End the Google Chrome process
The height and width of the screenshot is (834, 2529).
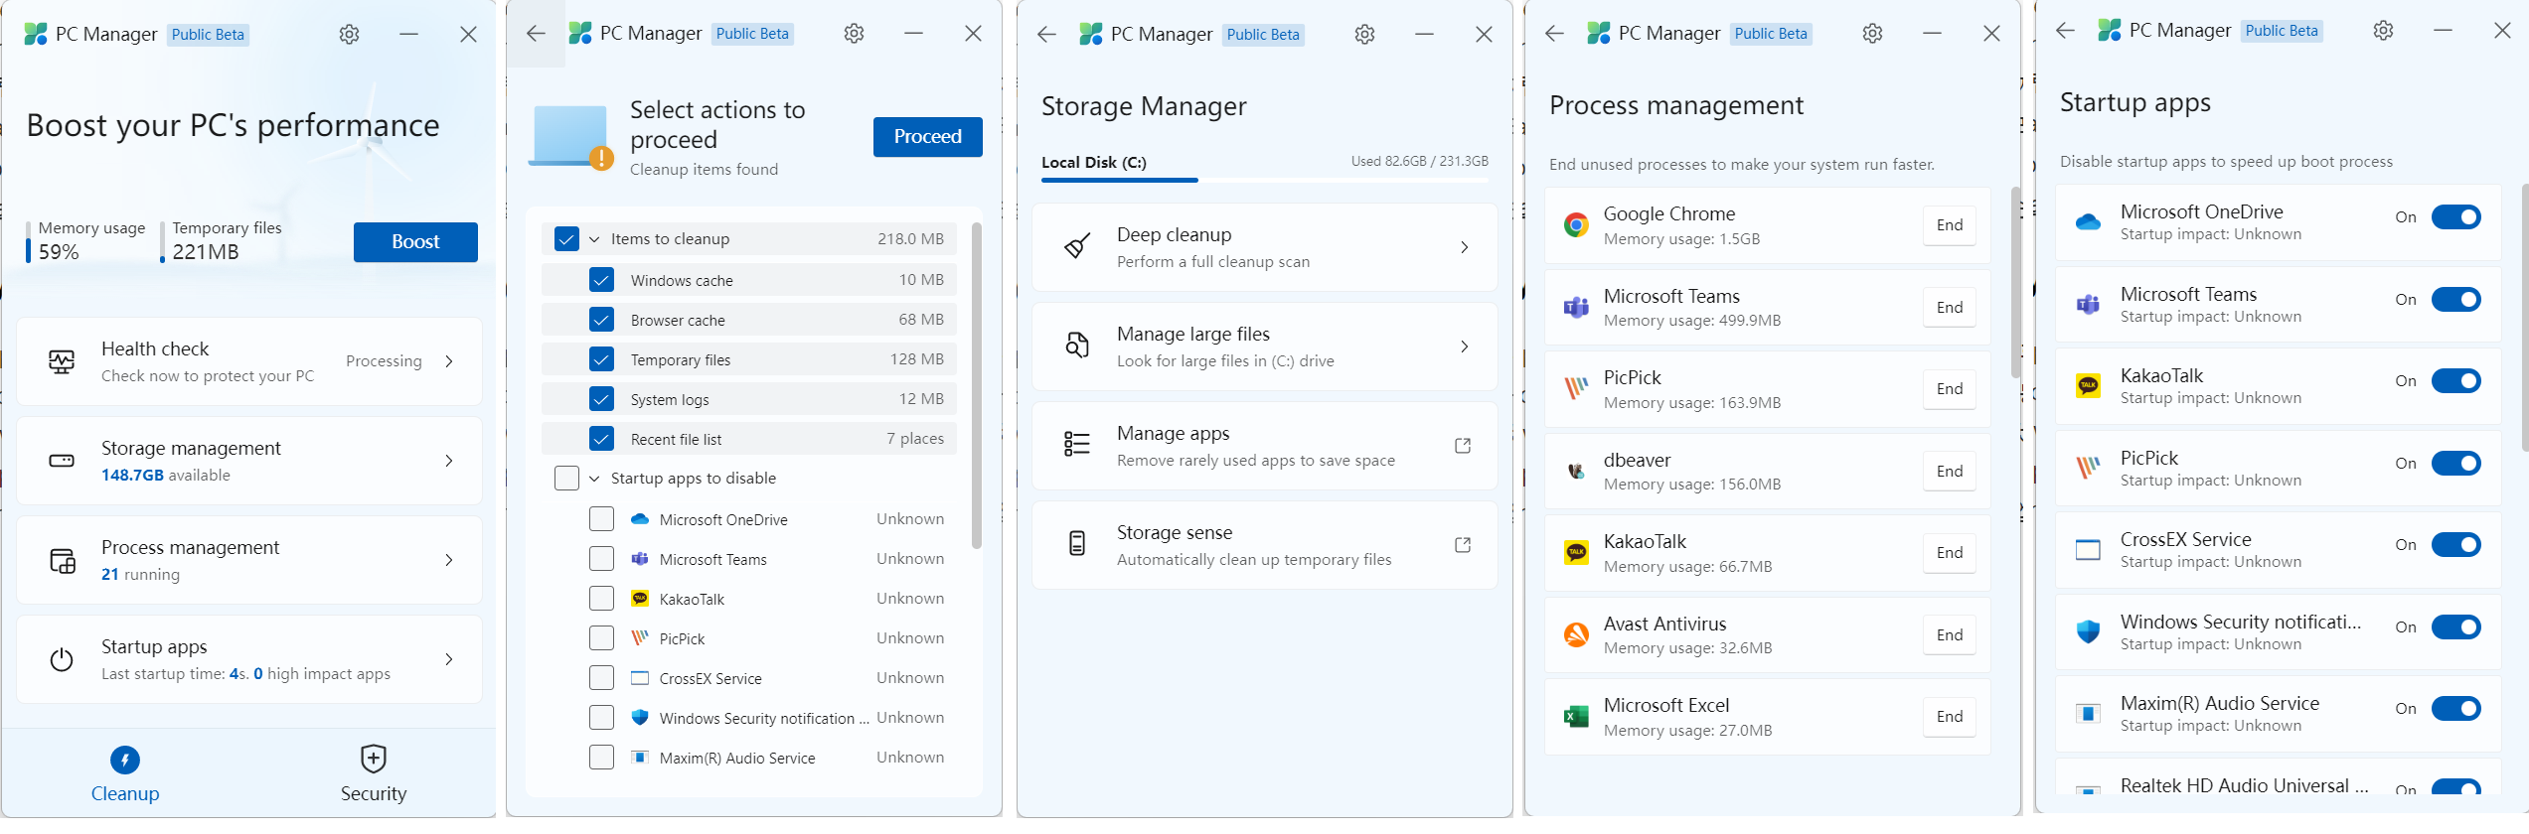click(x=1949, y=225)
